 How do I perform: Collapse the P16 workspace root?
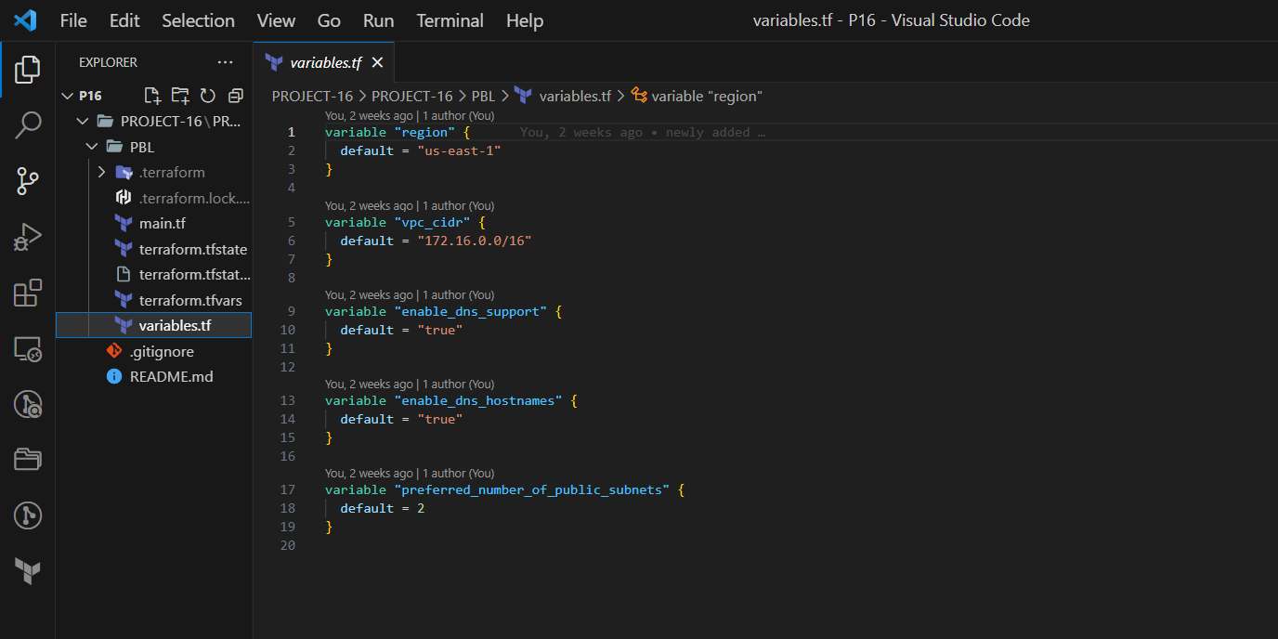point(67,95)
